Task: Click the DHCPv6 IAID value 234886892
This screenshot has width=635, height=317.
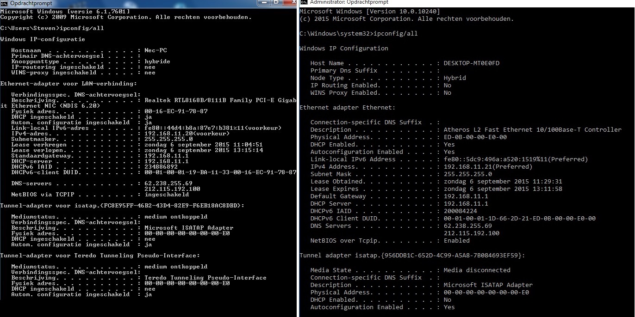Action: click(161, 167)
